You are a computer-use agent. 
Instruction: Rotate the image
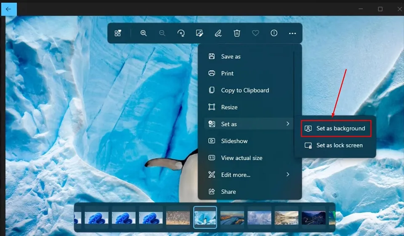coord(181,33)
